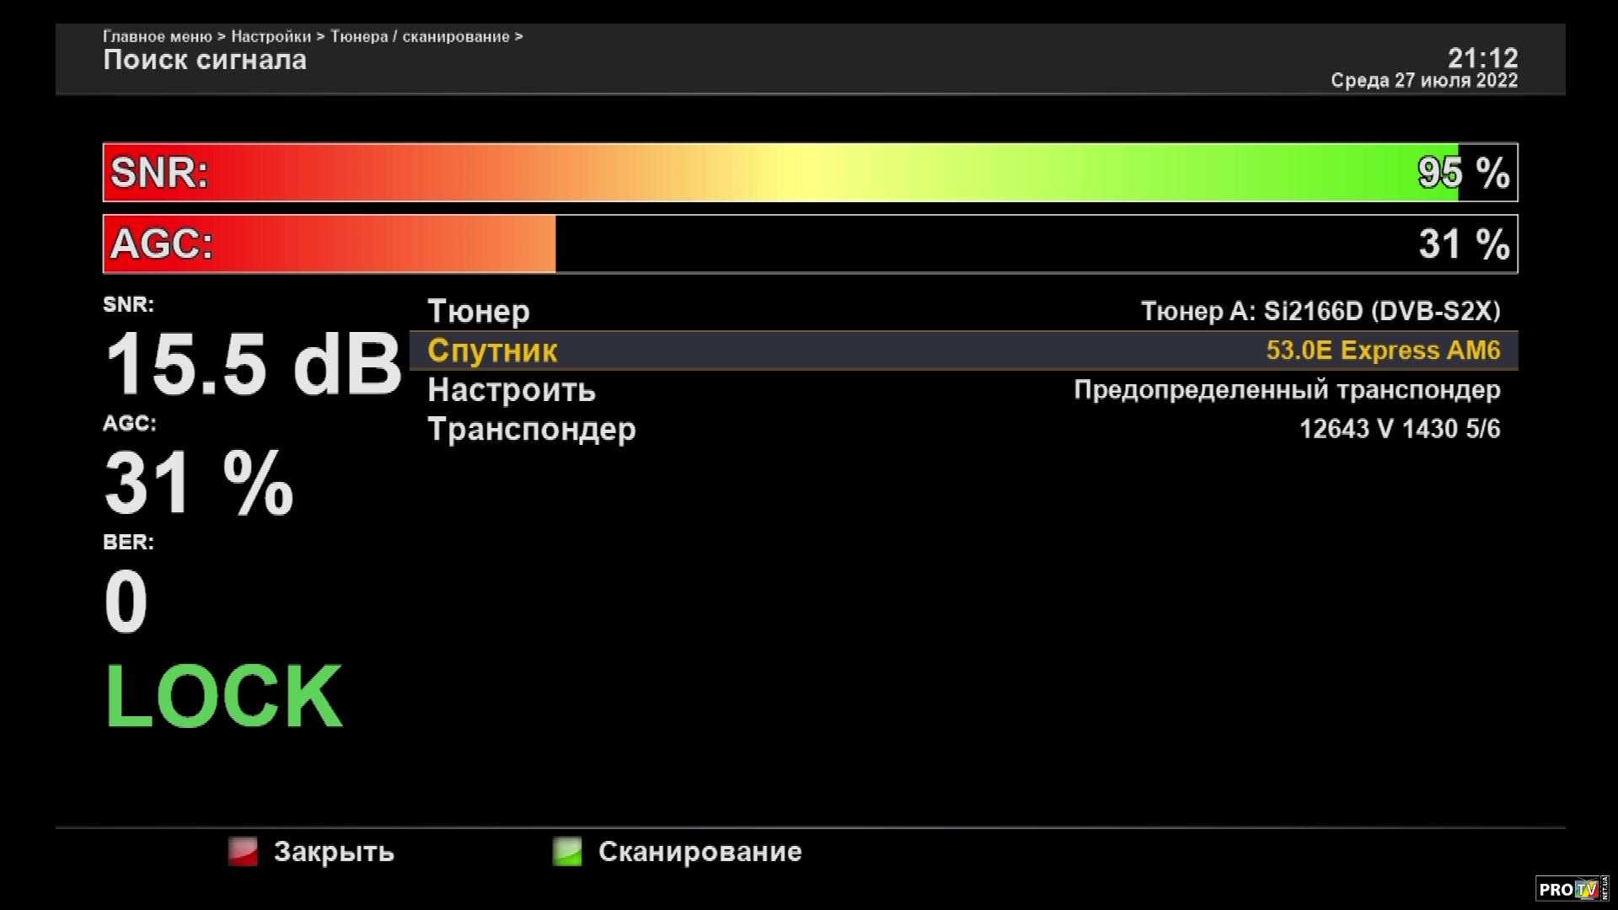The image size is (1618, 910).
Task: Change the satellite value 53.0E Express AM6
Action: click(x=1383, y=351)
